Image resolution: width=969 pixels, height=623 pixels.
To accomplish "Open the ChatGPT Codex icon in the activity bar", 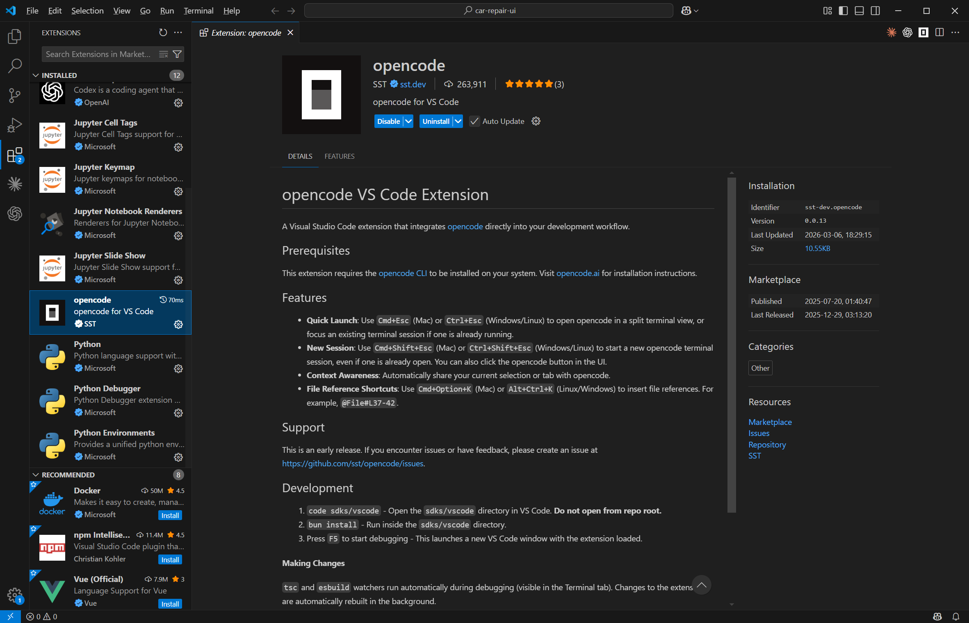I will pos(15,214).
